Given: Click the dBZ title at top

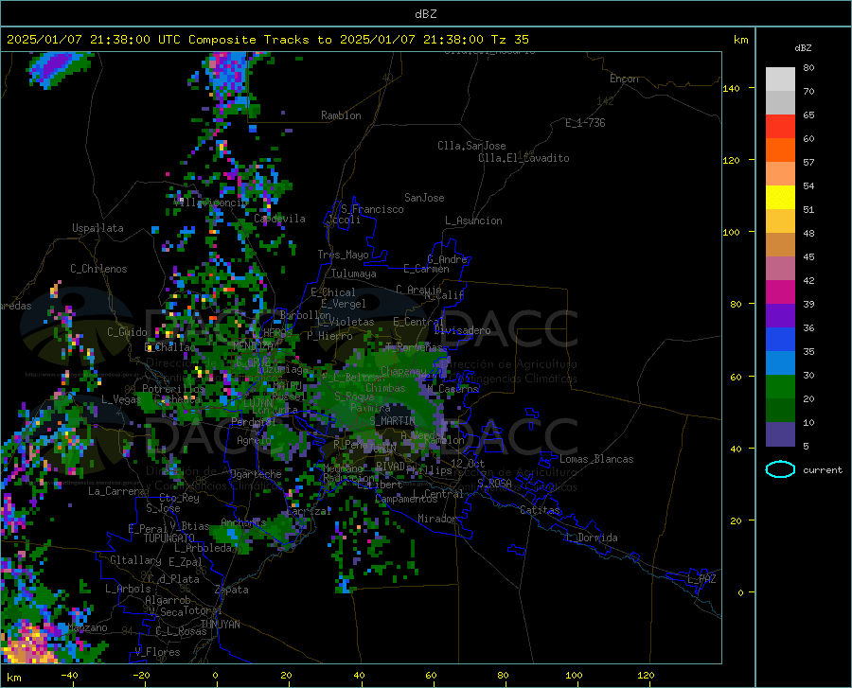Looking at the screenshot, I should click(425, 14).
